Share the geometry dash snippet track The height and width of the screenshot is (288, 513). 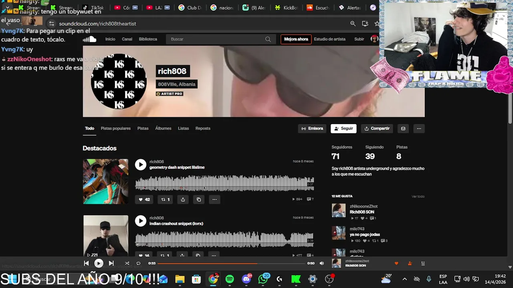(183, 199)
